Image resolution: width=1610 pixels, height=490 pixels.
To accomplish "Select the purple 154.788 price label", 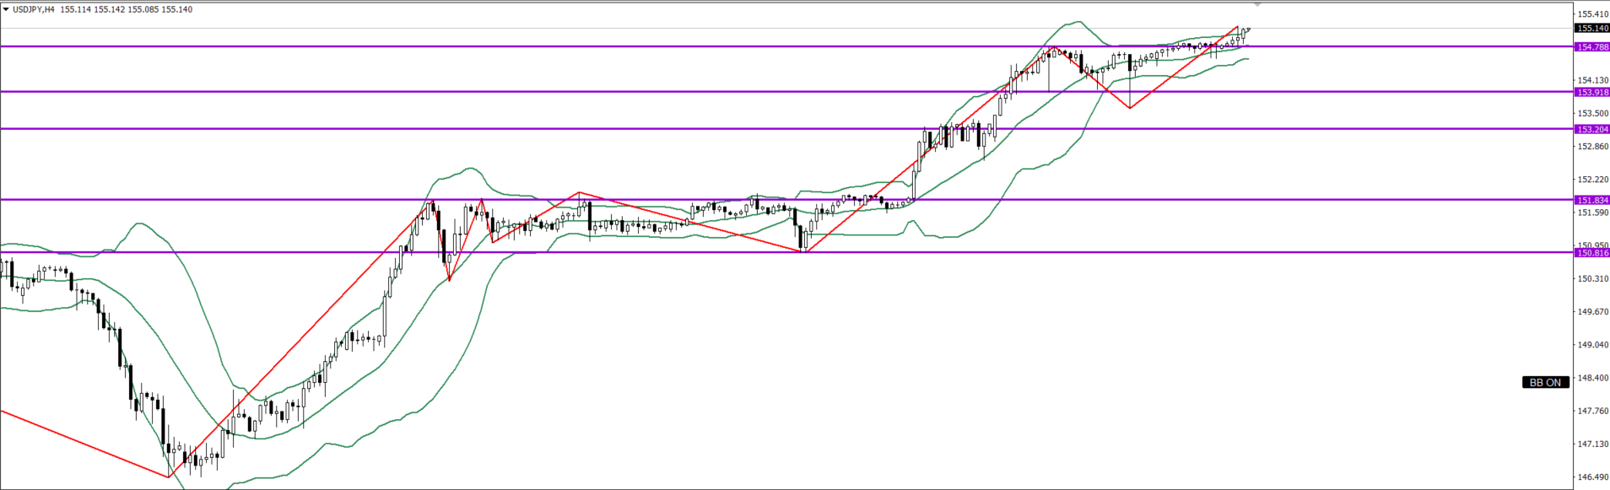I will (1592, 47).
